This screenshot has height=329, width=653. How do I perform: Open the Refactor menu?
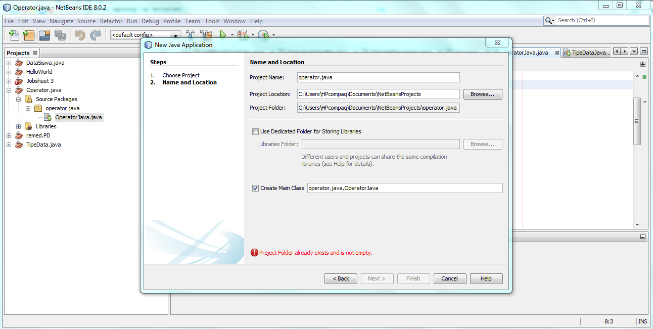(111, 21)
